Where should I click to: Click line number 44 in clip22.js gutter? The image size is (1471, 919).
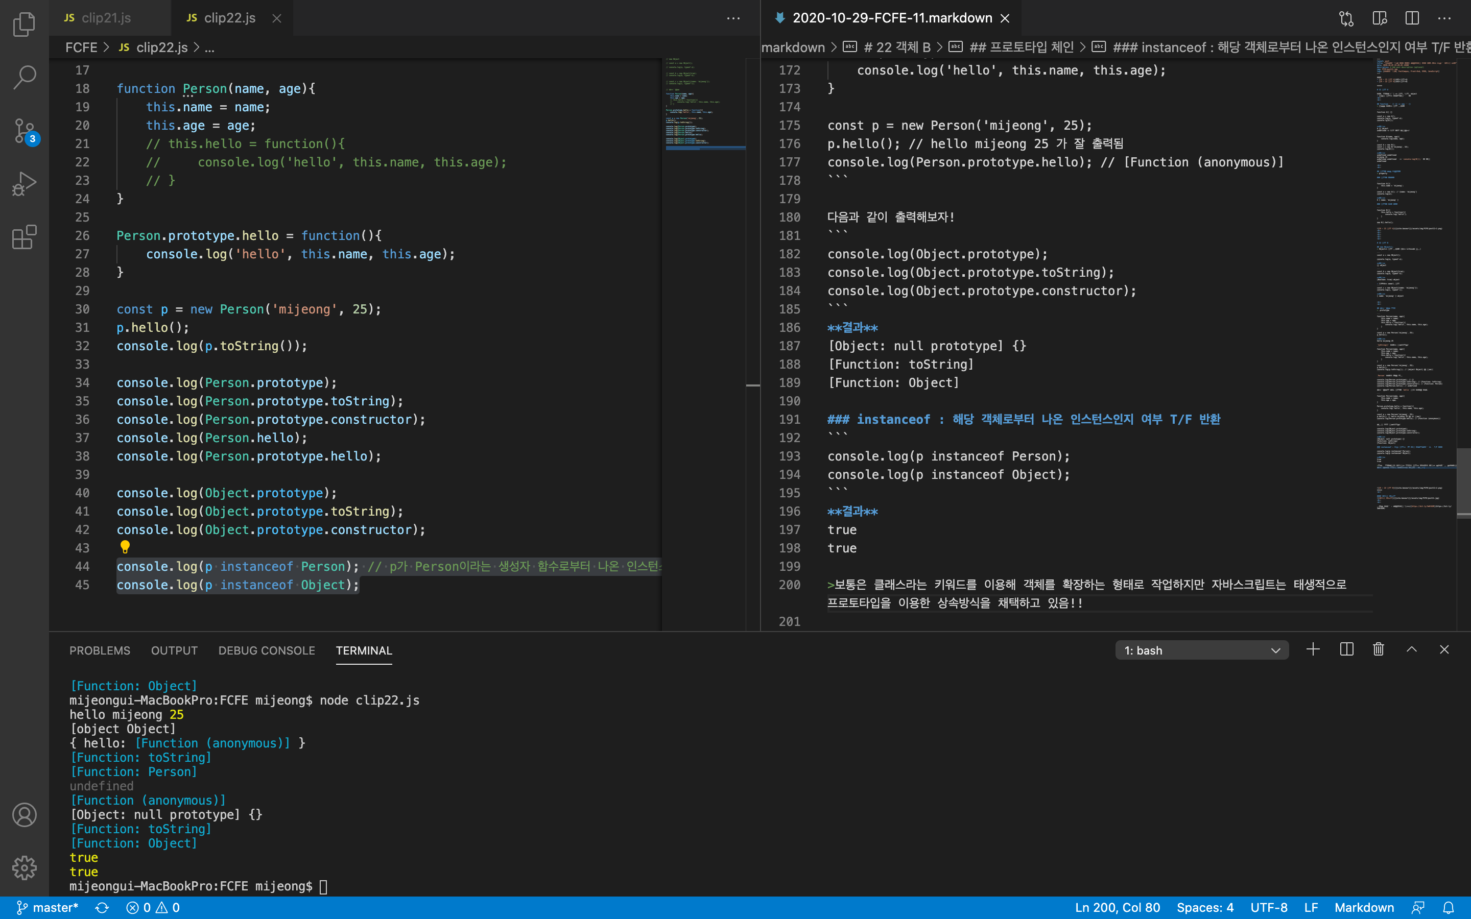[82, 567]
